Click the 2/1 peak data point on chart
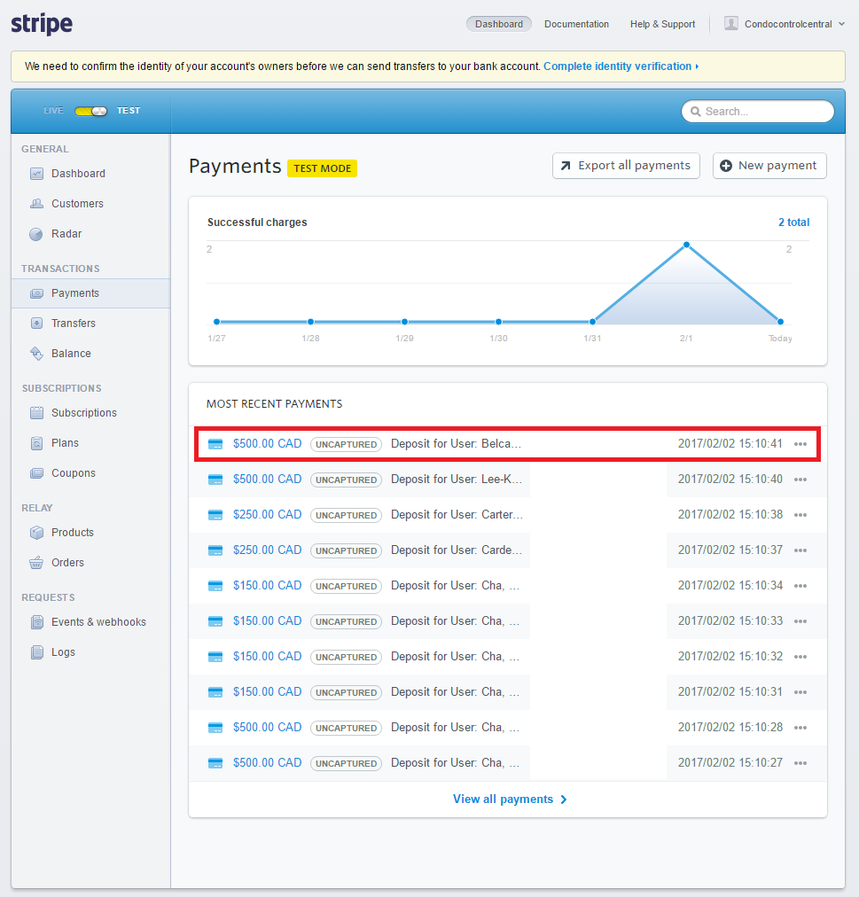The image size is (859, 897). 686,245
